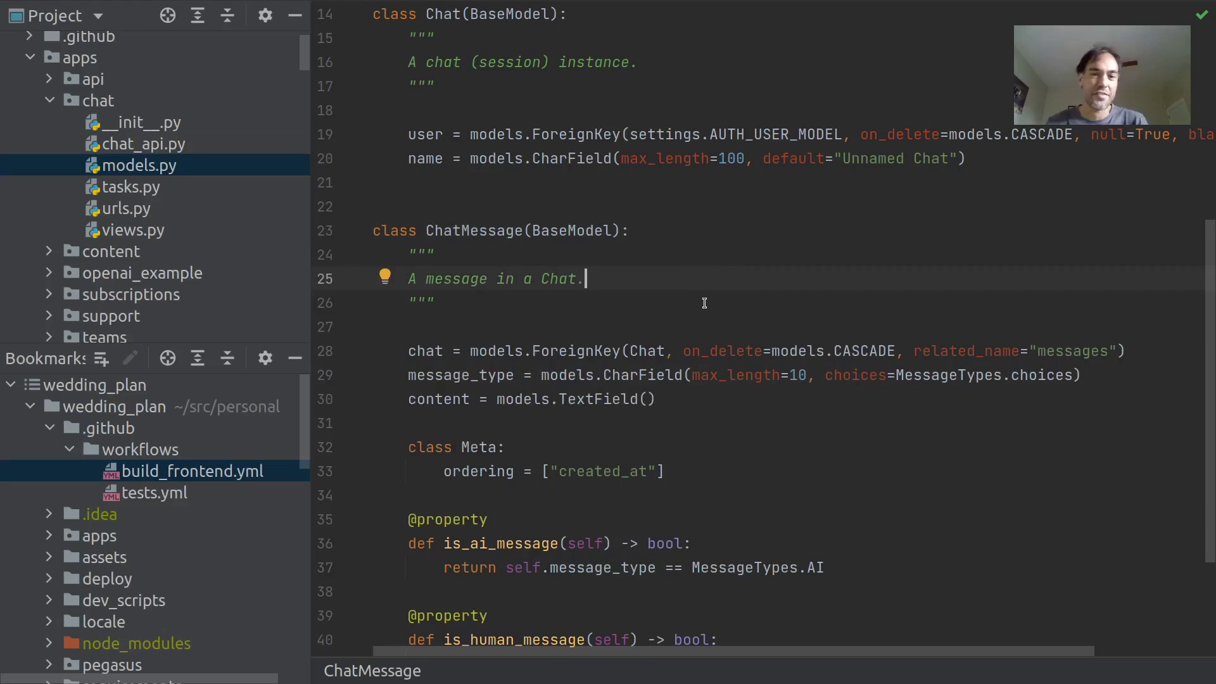Click Collapse All icon in Project toolbar
1216x684 pixels.
click(227, 16)
